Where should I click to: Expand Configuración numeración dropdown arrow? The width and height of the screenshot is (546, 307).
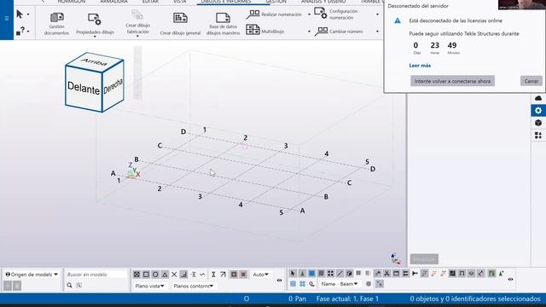click(377, 14)
